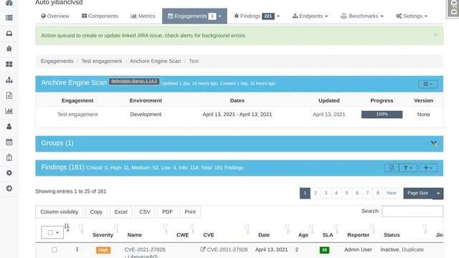This screenshot has width=459, height=258.
Task: Tick the CVE-2021-27928 row checkbox
Action: click(55, 250)
